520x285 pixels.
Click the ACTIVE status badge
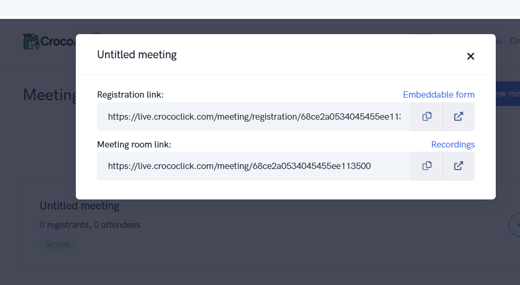tap(58, 245)
